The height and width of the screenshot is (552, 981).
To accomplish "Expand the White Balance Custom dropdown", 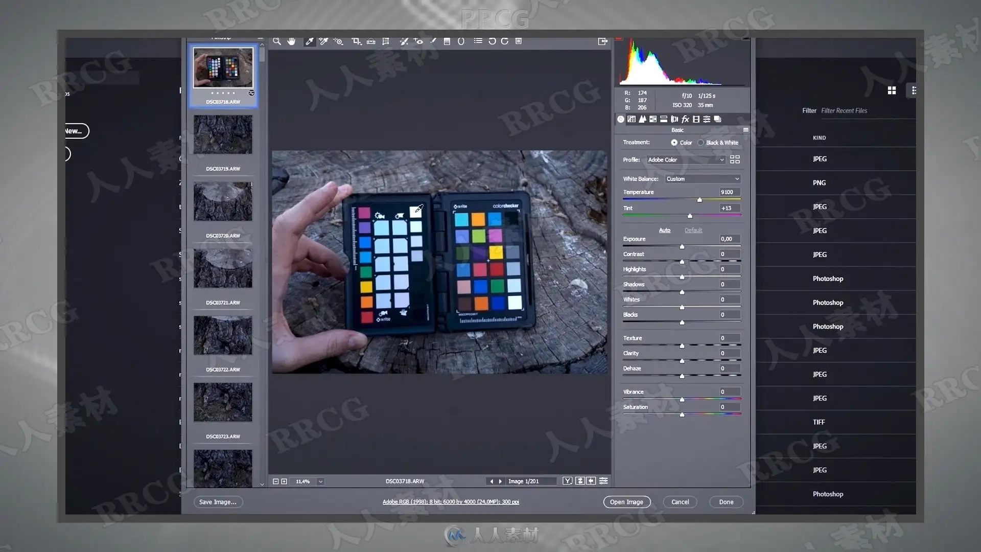I will (x=703, y=179).
